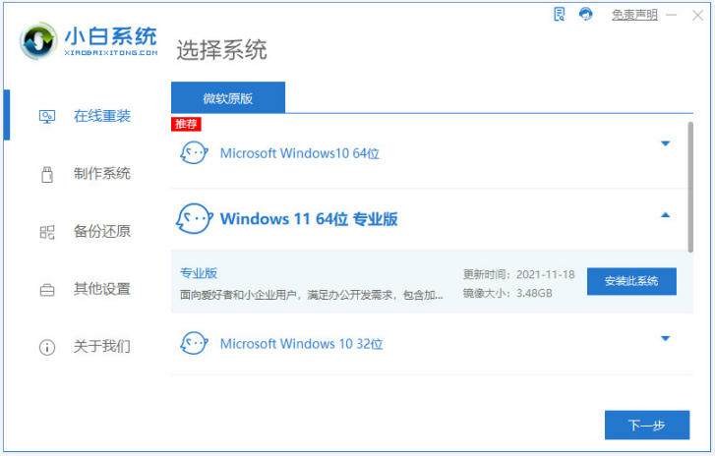Open customer service headset icon
715x456 pixels.
pyautogui.click(x=586, y=14)
